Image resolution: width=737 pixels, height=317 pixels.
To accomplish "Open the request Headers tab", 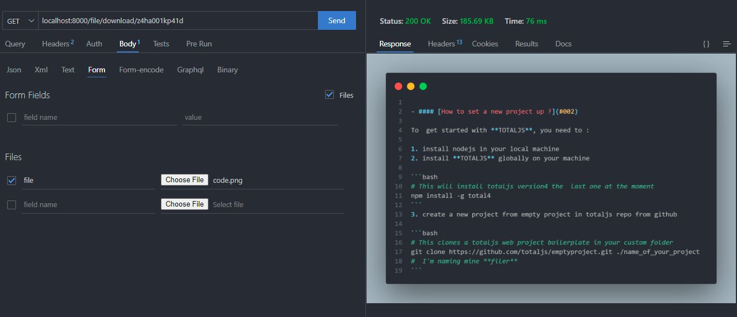I will coord(58,44).
